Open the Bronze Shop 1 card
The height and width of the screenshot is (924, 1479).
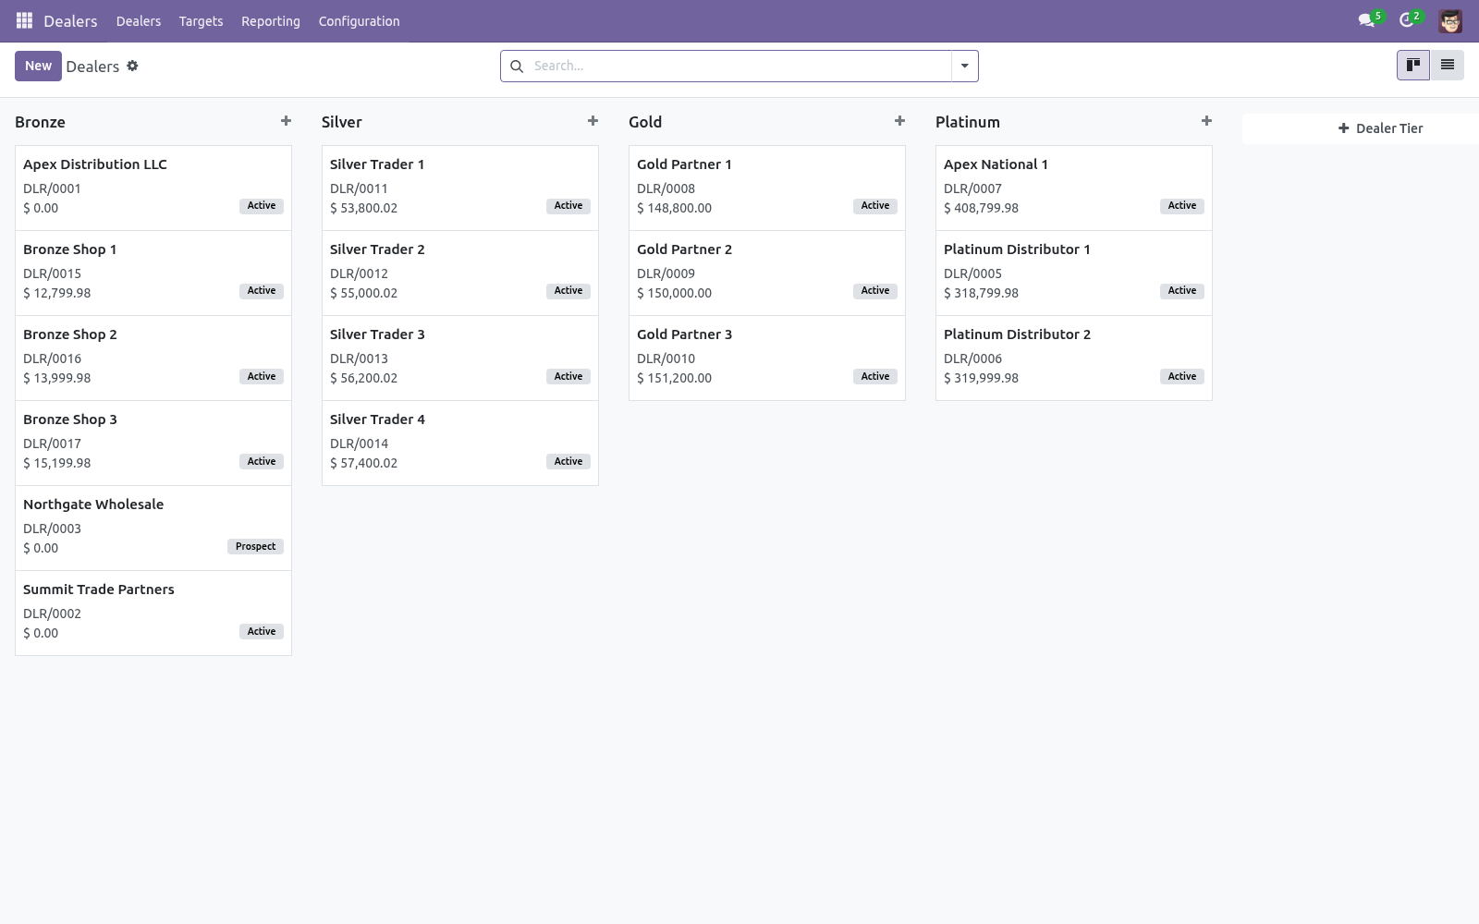coord(153,273)
